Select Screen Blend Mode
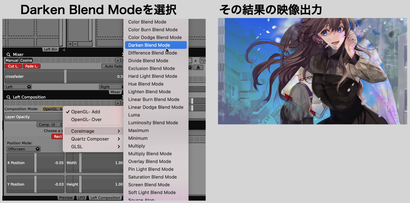Image resolution: width=410 pixels, height=203 pixels. [x=156, y=185]
